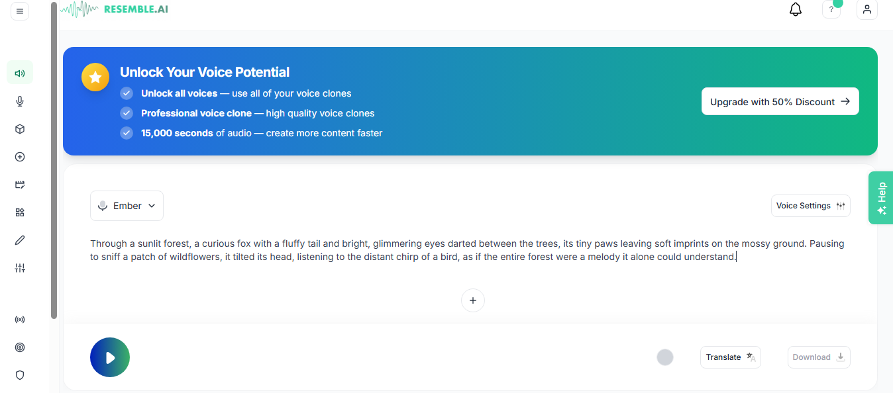
Task: Click the plus button to add clip
Action: [473, 300]
